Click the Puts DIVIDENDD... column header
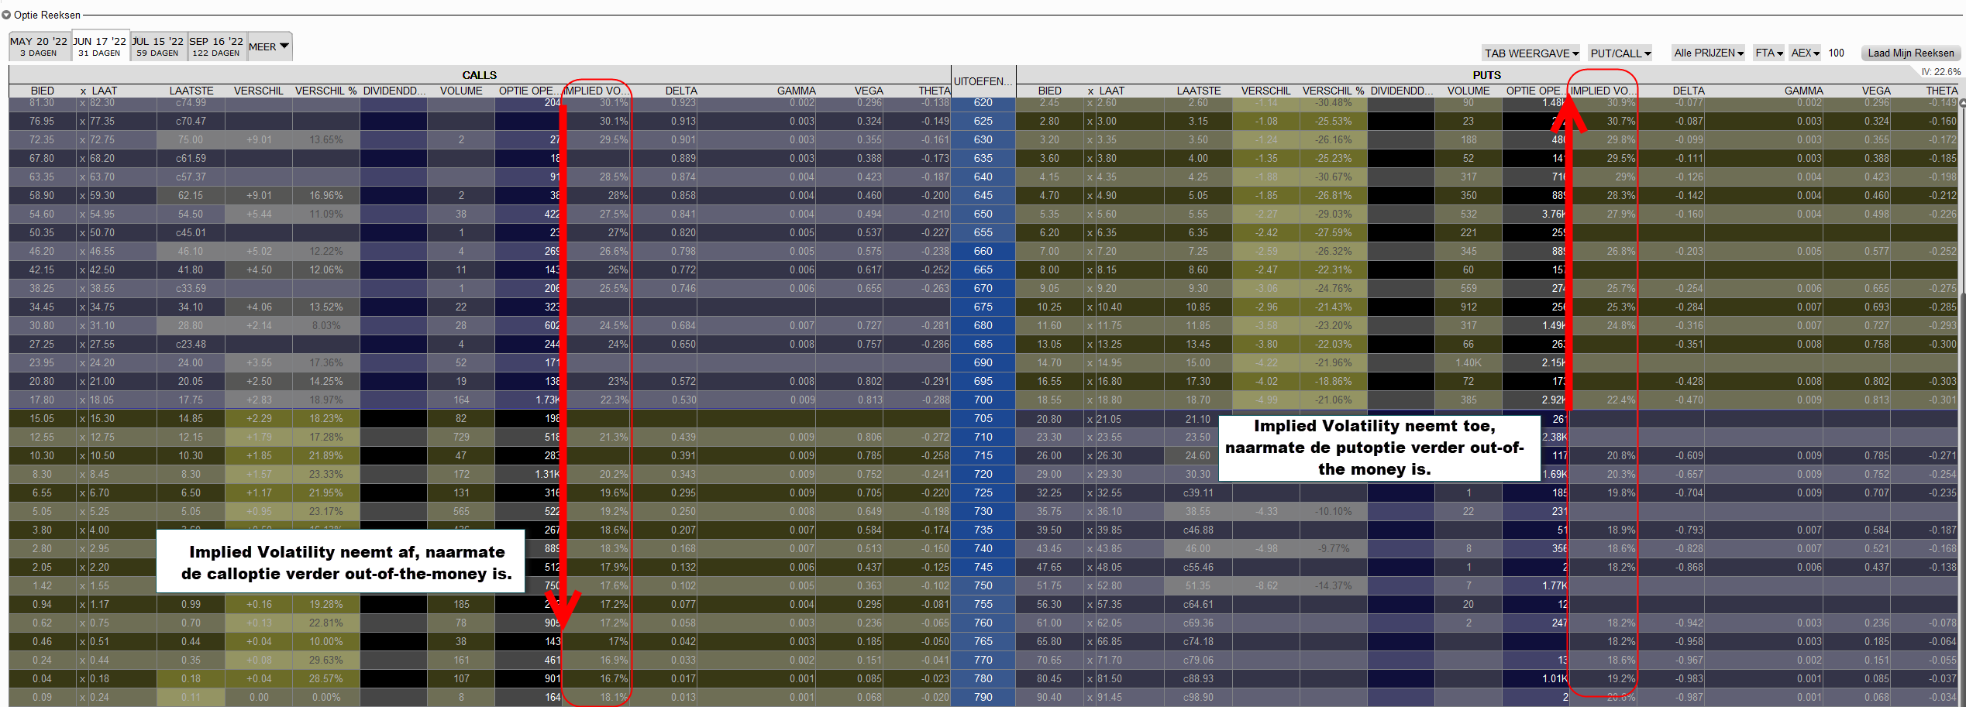Viewport: 1966px width, 707px height. (x=1401, y=91)
